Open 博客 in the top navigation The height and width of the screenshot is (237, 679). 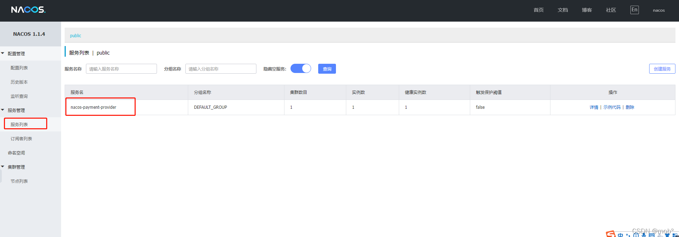coord(587,10)
